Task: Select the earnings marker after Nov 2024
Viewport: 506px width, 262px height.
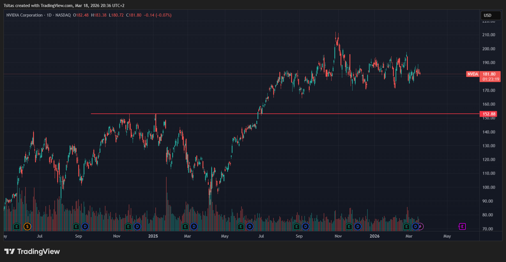Action: click(x=128, y=226)
